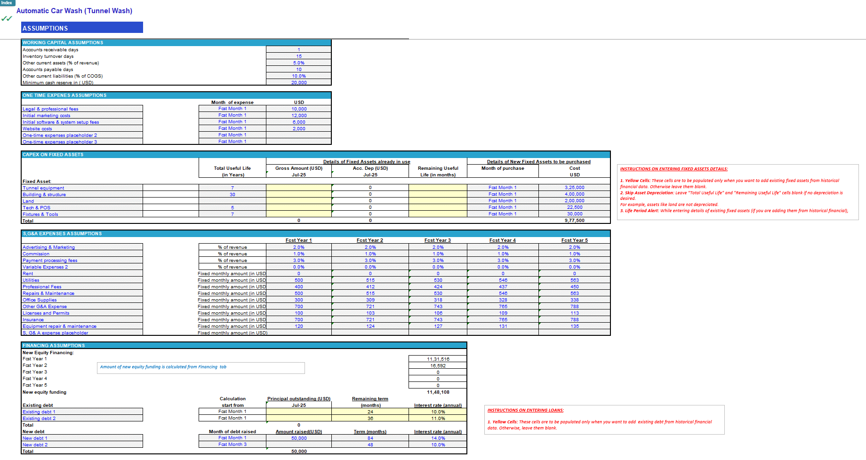Select Existing debt 1 calculation start month cell
The width and height of the screenshot is (866, 460).
pyautogui.click(x=233, y=412)
